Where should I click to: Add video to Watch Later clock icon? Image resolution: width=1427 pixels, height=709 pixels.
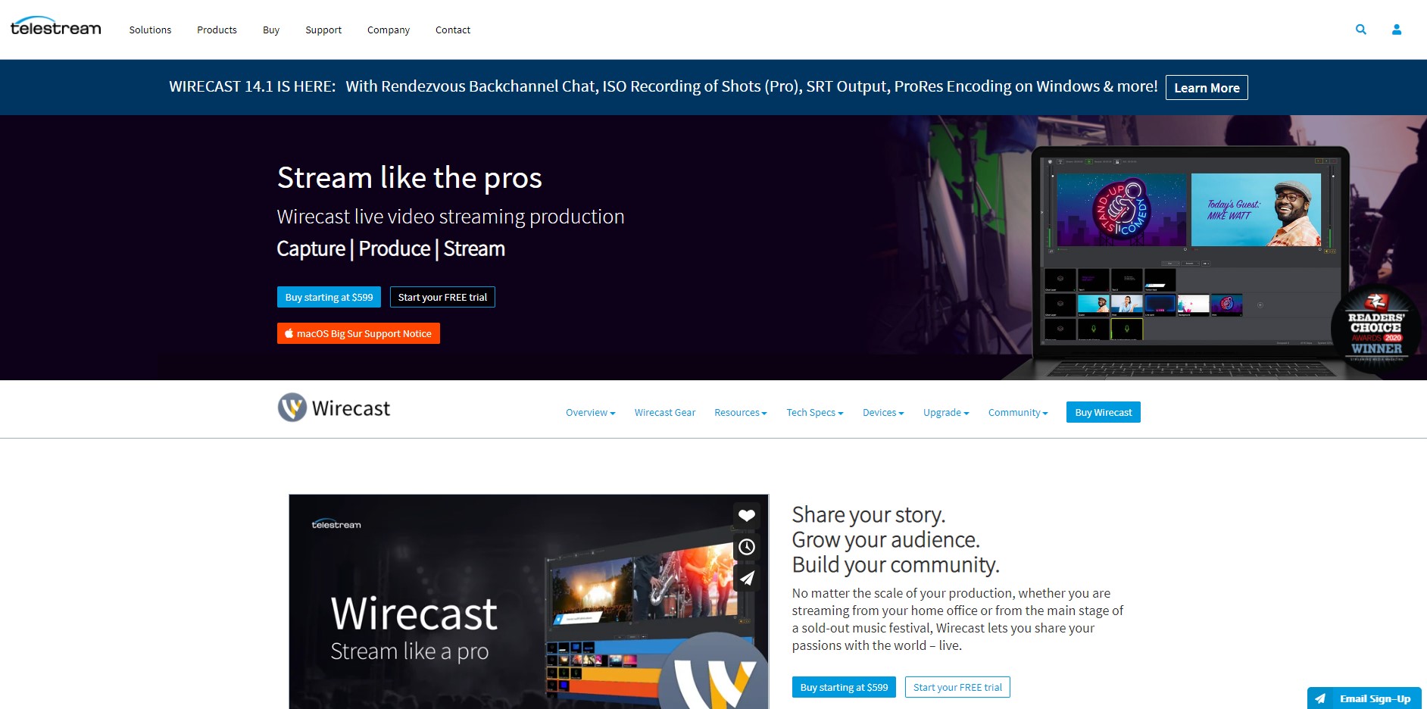coord(747,547)
